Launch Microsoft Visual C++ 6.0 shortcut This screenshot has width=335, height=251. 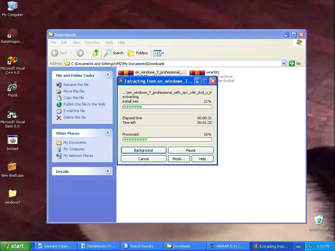click(12, 65)
